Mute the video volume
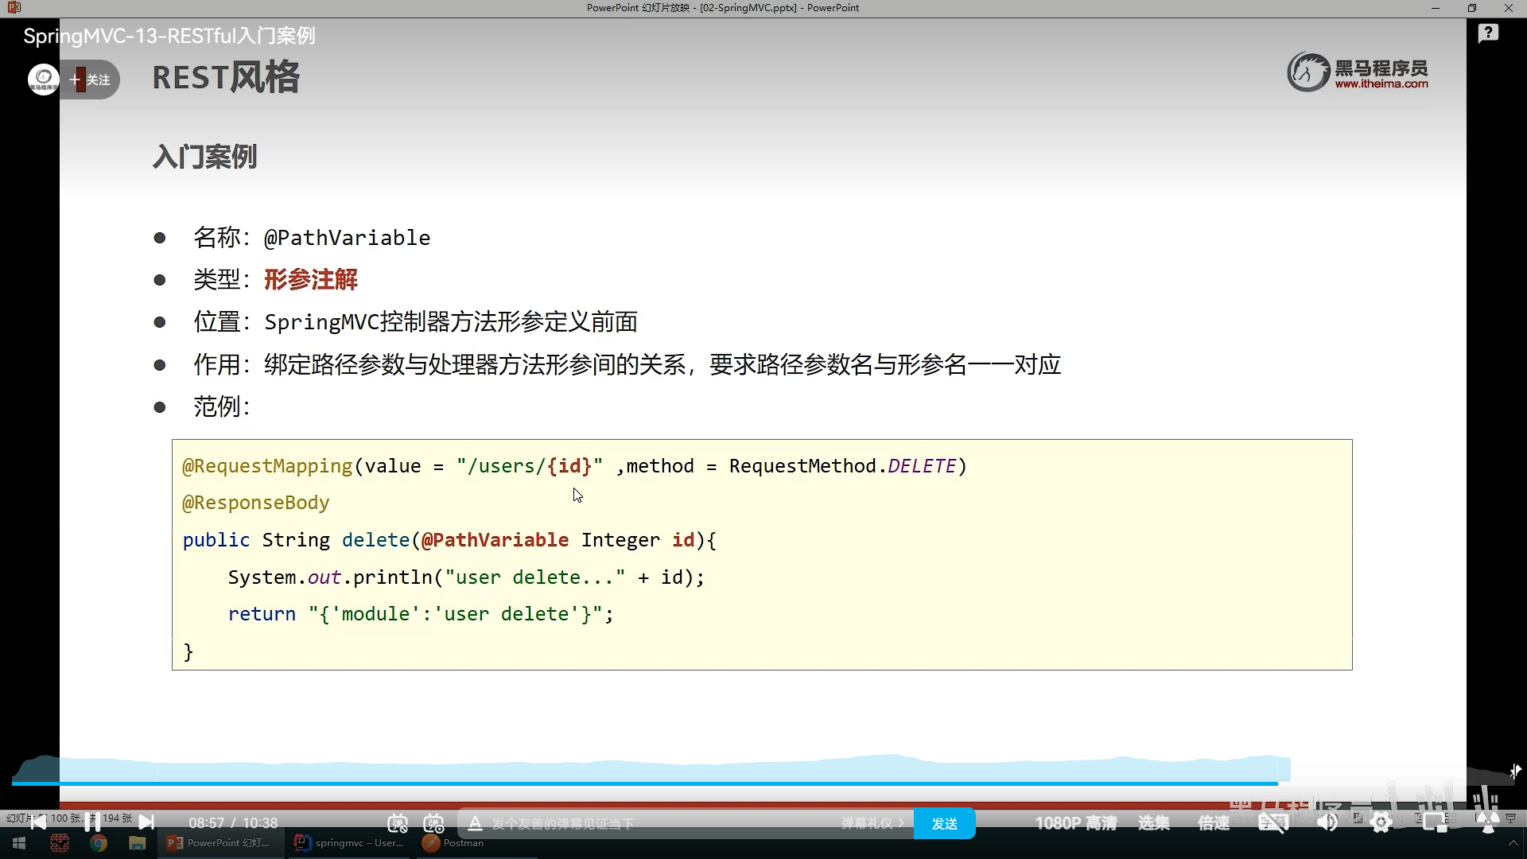The image size is (1527, 859). (1327, 823)
